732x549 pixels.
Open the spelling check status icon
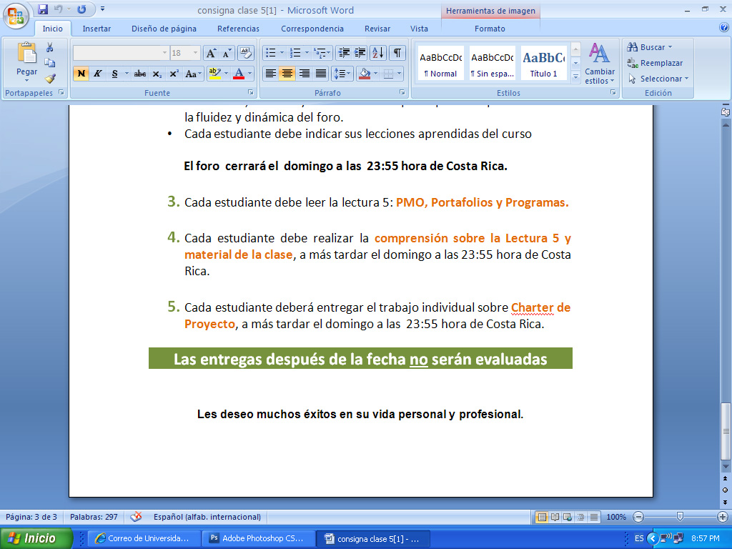point(137,517)
